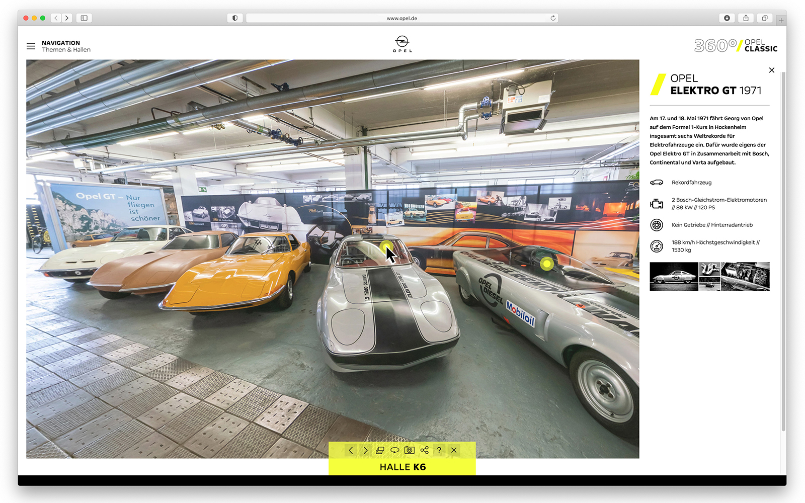Click the Safari forward button
Viewport: 805px width, 503px height.
pos(67,18)
